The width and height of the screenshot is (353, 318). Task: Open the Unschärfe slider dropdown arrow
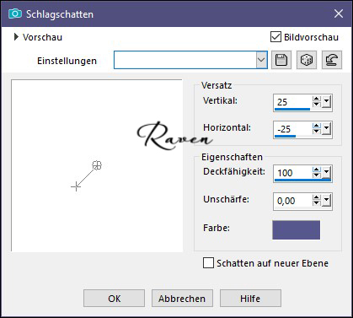(x=326, y=200)
